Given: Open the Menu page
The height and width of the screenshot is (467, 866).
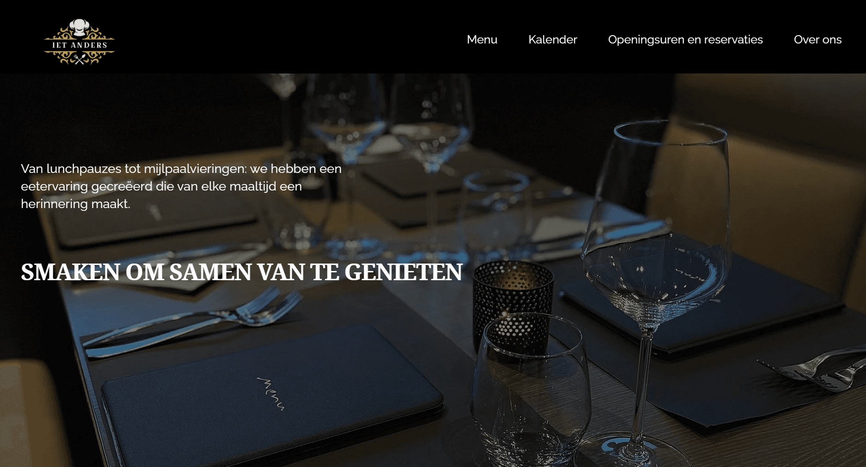Looking at the screenshot, I should click(482, 39).
